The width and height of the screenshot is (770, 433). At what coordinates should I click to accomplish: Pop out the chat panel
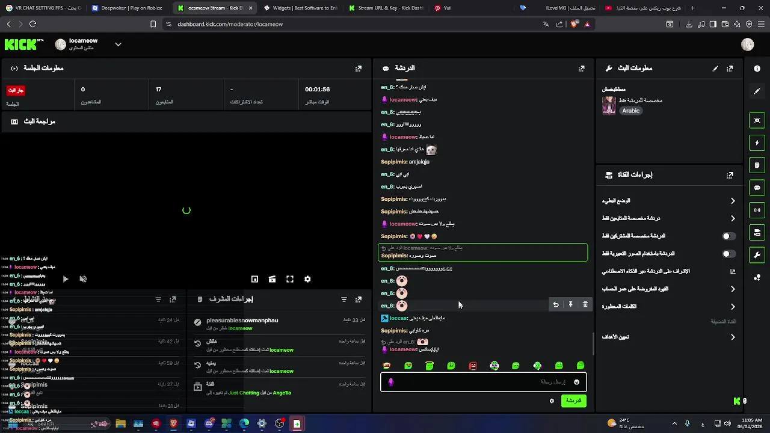click(581, 69)
